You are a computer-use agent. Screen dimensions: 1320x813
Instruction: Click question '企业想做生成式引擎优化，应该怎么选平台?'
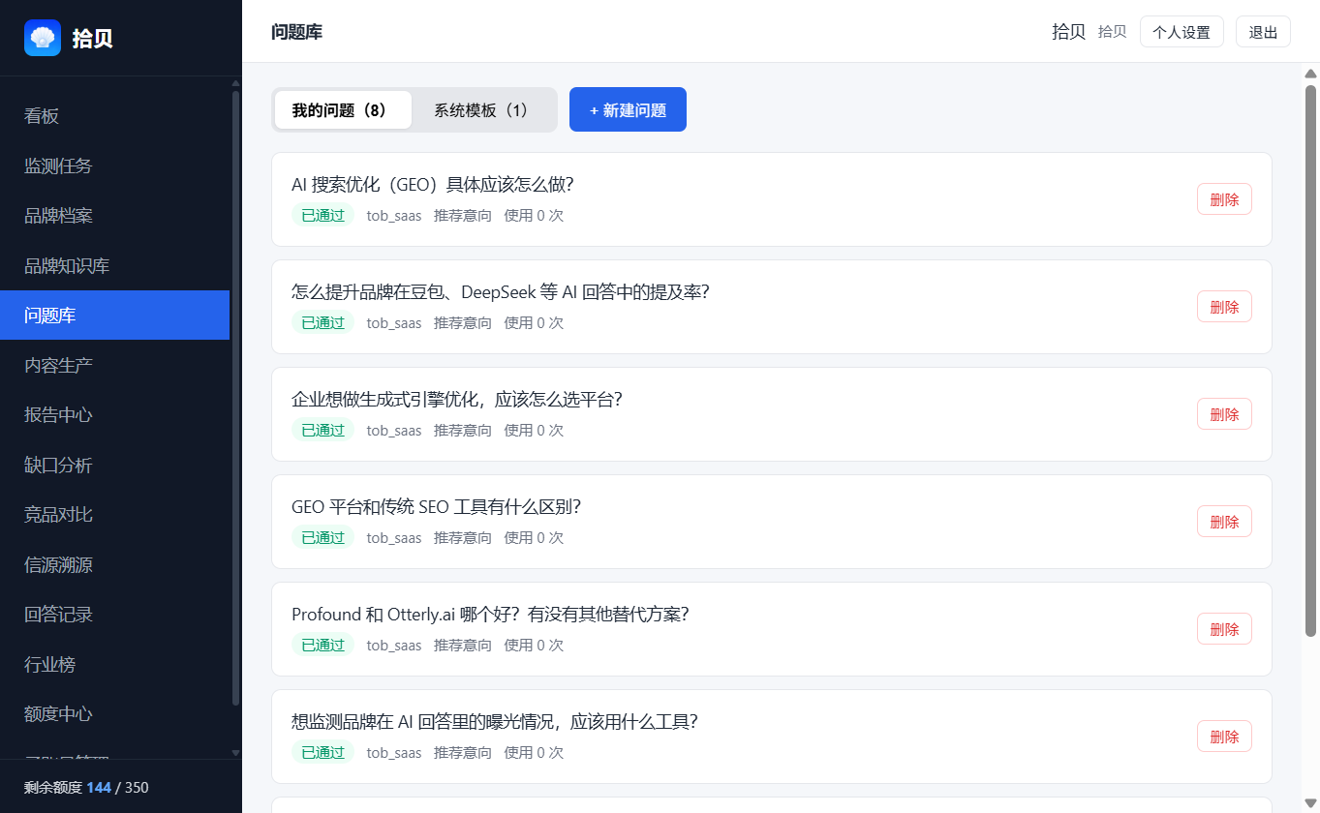[456, 400]
